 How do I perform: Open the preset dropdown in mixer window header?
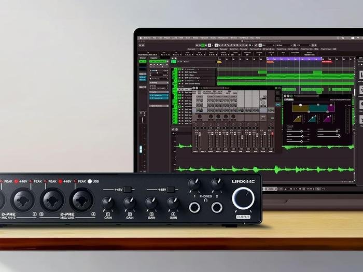point(213,88)
